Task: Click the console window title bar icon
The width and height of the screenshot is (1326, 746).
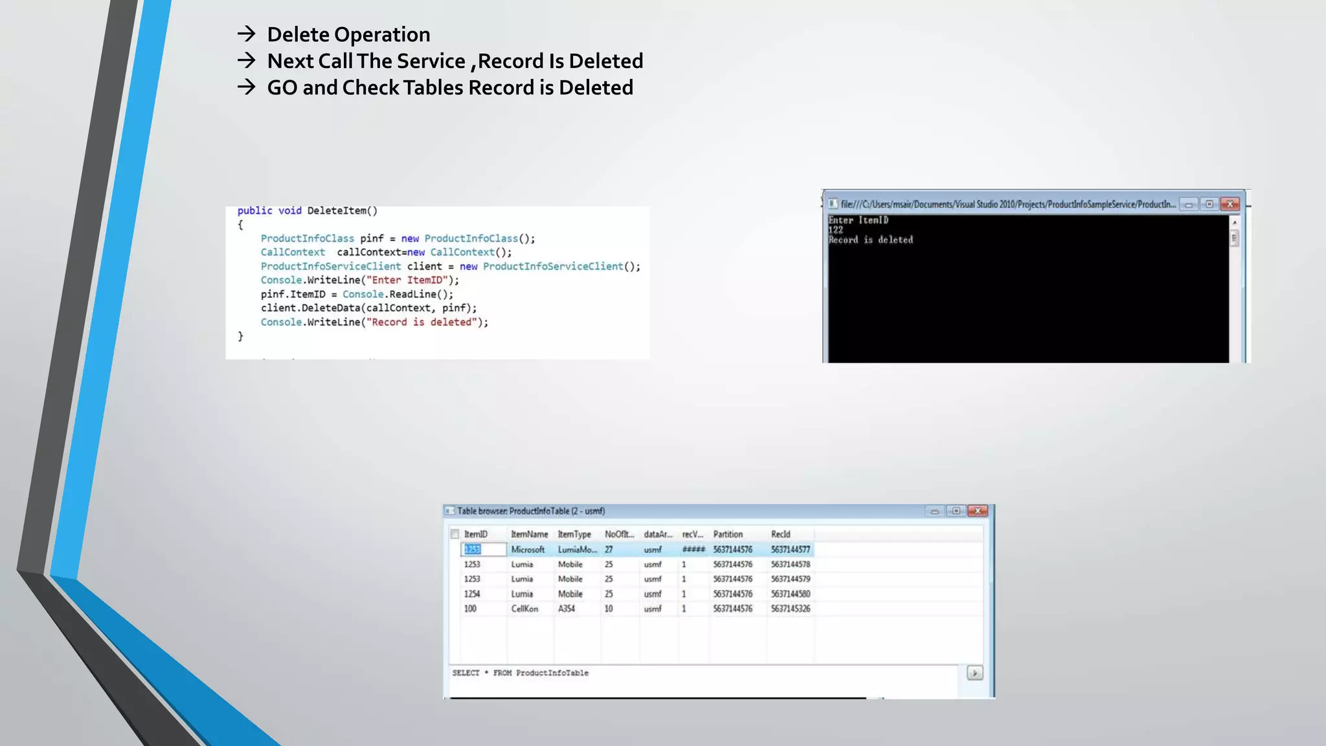Action: [x=833, y=204]
